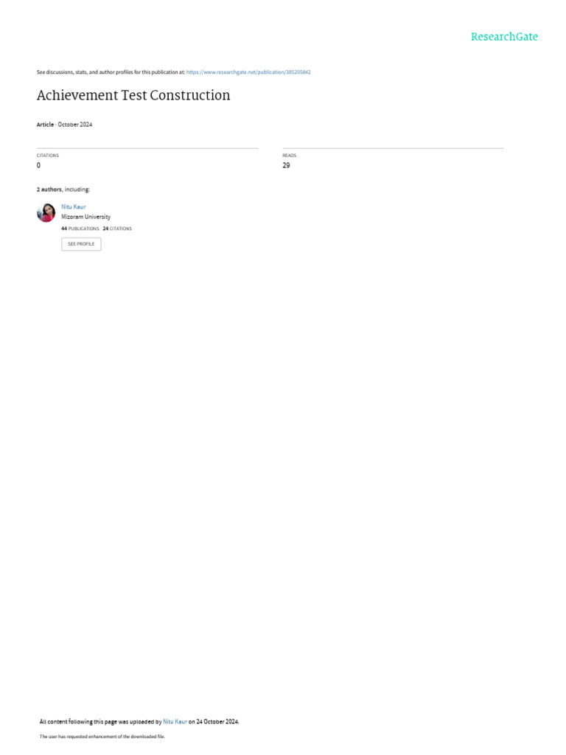
Task: Click the bold Article type label
Action: pyautogui.click(x=45, y=124)
